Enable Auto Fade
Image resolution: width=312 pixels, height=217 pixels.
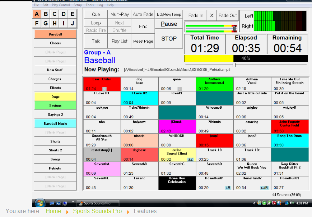pyautogui.click(x=143, y=14)
